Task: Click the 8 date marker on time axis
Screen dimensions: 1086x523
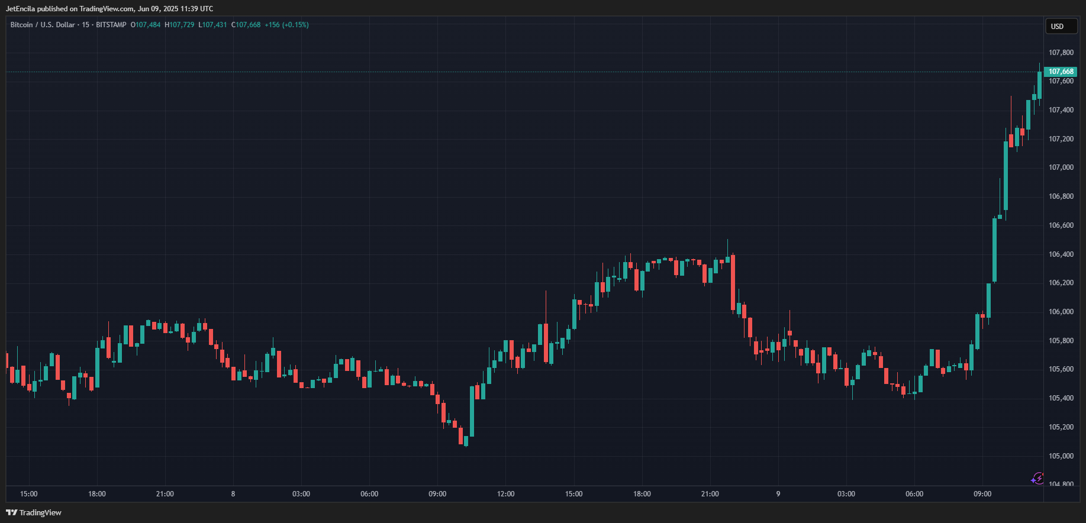Action: tap(233, 494)
